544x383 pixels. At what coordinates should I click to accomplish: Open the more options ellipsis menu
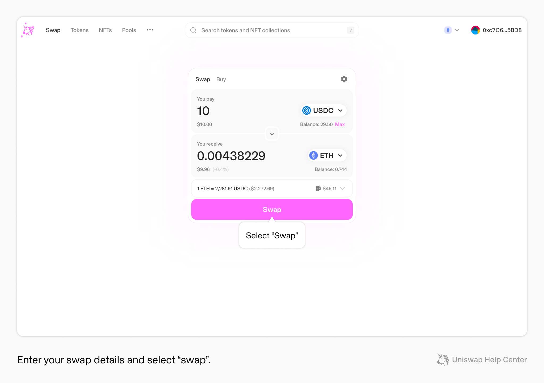tap(150, 30)
